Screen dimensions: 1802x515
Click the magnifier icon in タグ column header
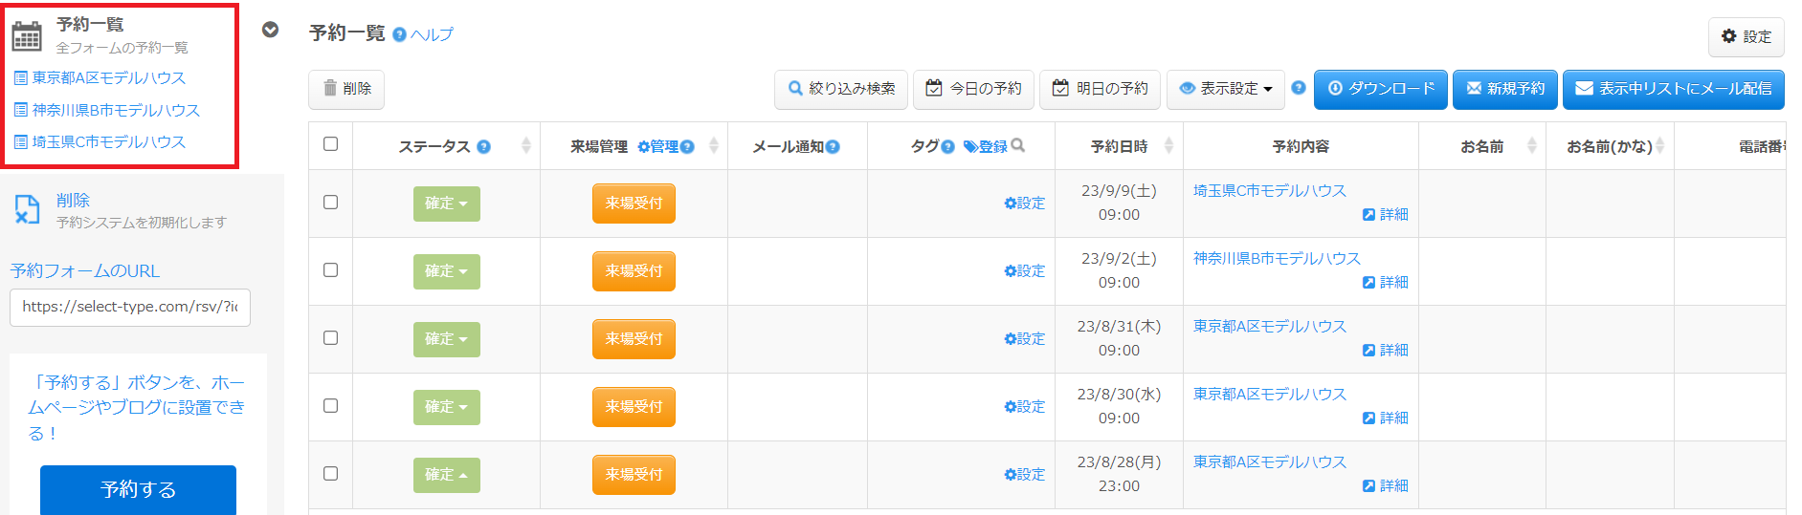click(1018, 145)
